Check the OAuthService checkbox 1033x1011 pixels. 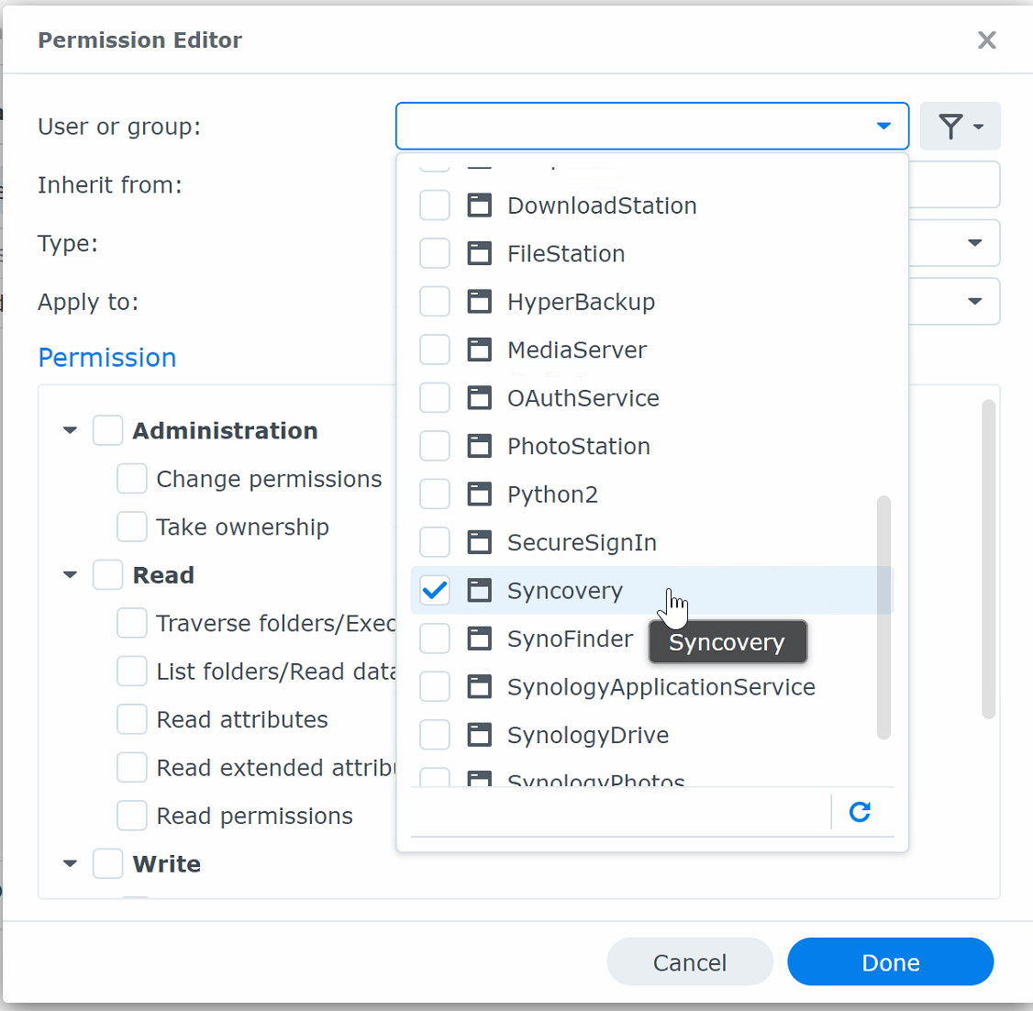click(x=435, y=397)
